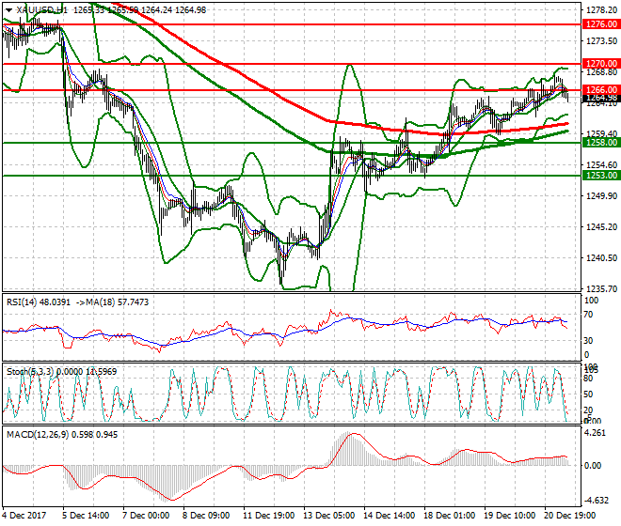Viewport: 621px width, 526px height.
Task: Click the 5 Dec 14:00 time label
Action: (86, 516)
